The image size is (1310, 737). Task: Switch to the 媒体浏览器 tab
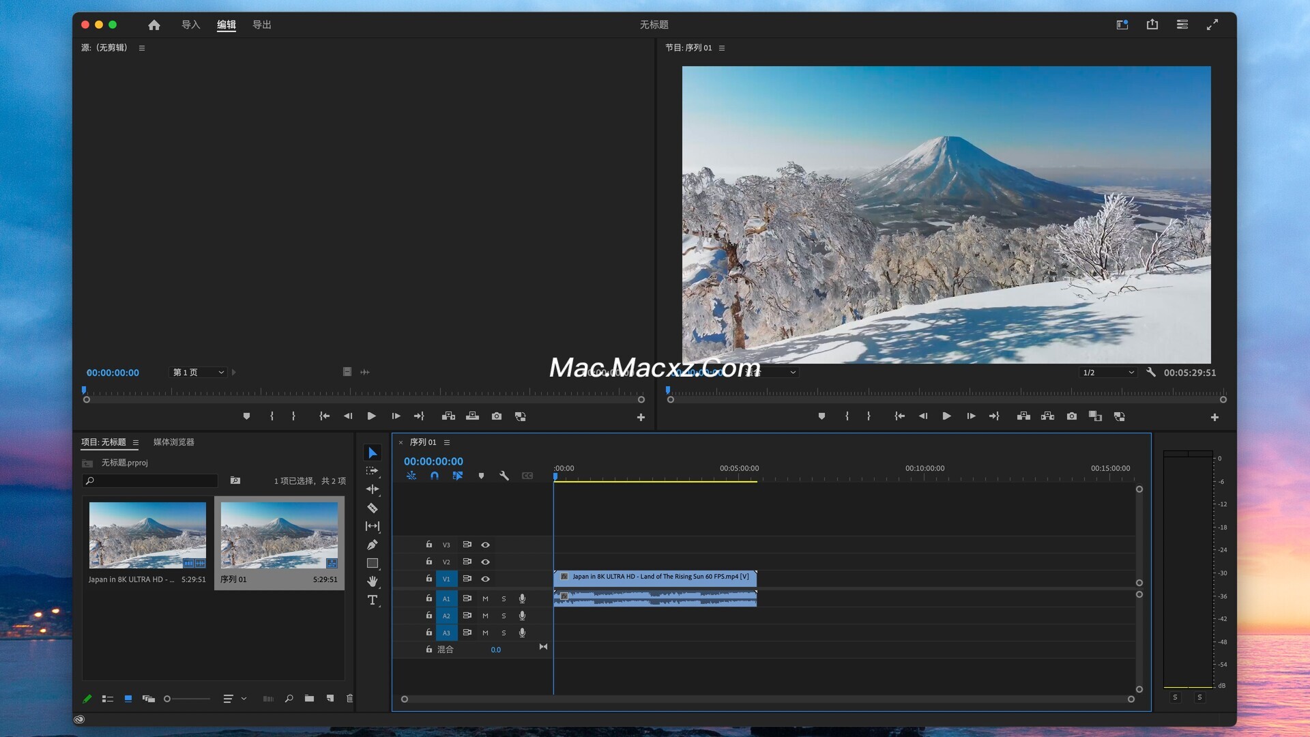(174, 442)
